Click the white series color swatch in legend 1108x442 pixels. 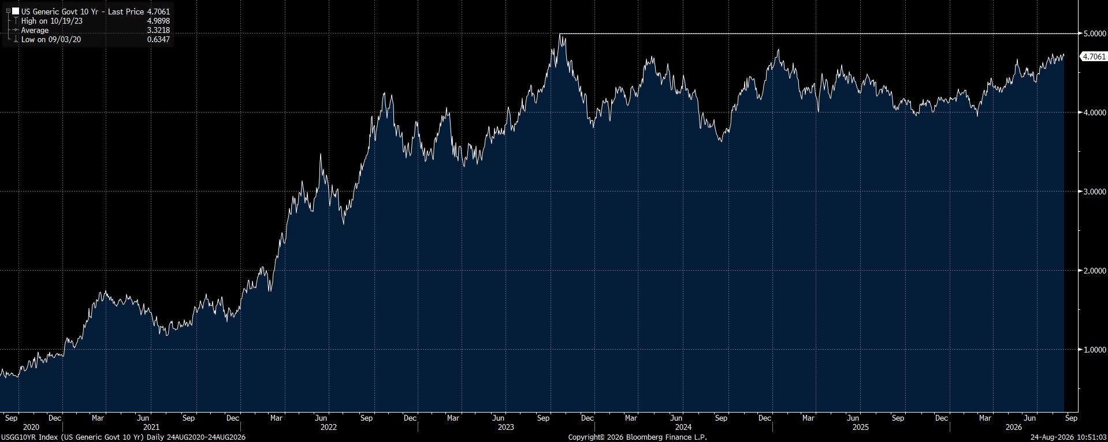(x=16, y=11)
